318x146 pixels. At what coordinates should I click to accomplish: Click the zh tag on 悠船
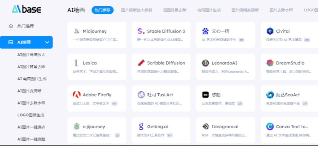240,103
